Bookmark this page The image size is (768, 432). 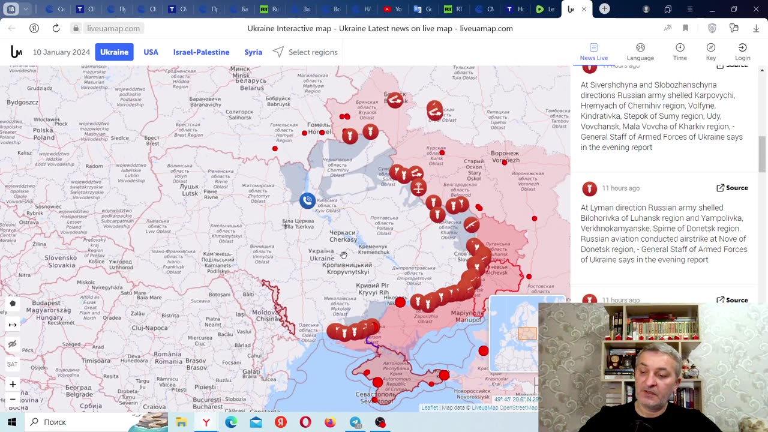click(686, 28)
